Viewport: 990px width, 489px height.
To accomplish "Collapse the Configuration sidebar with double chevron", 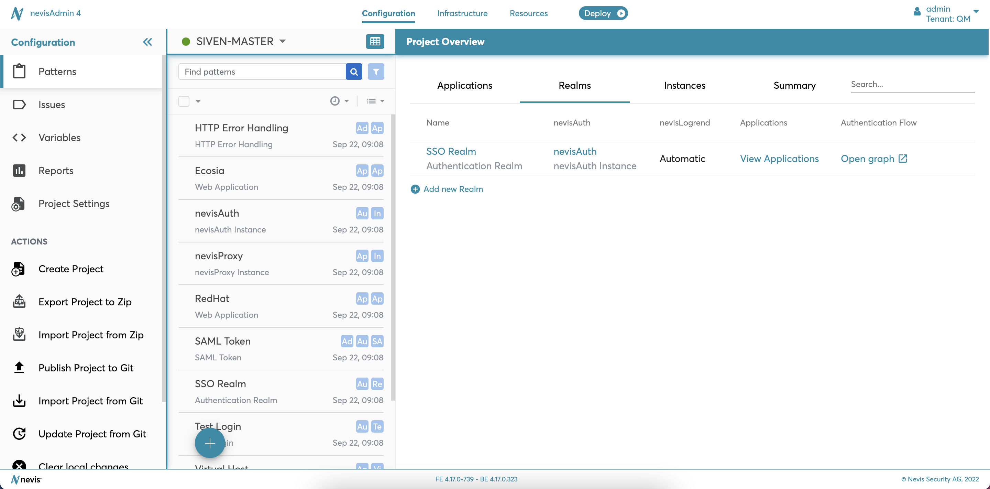I will [x=147, y=42].
